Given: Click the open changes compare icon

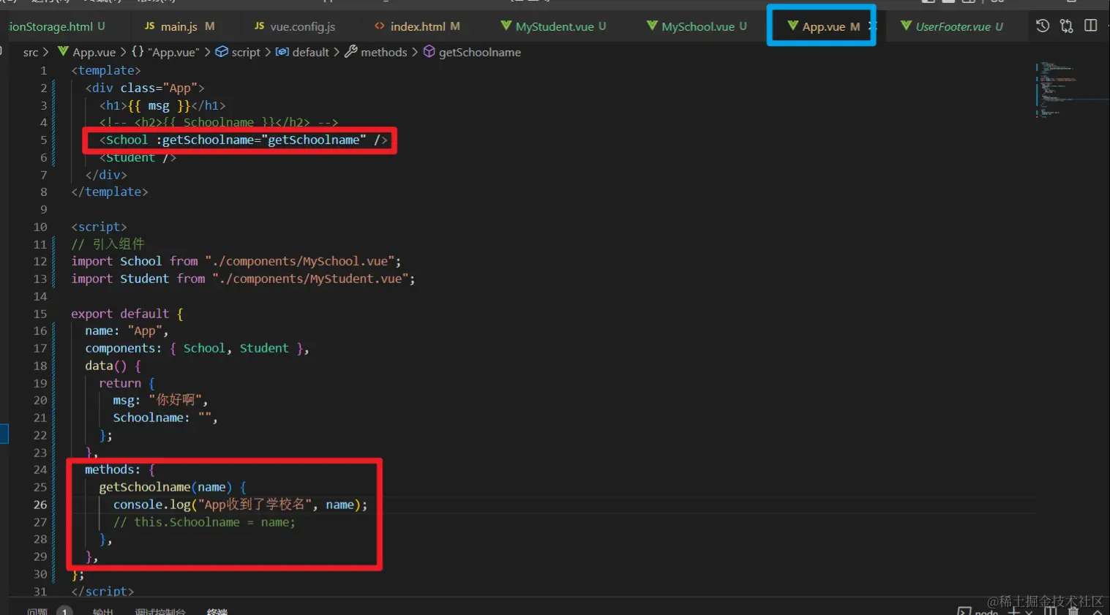Looking at the screenshot, I should click(1067, 26).
